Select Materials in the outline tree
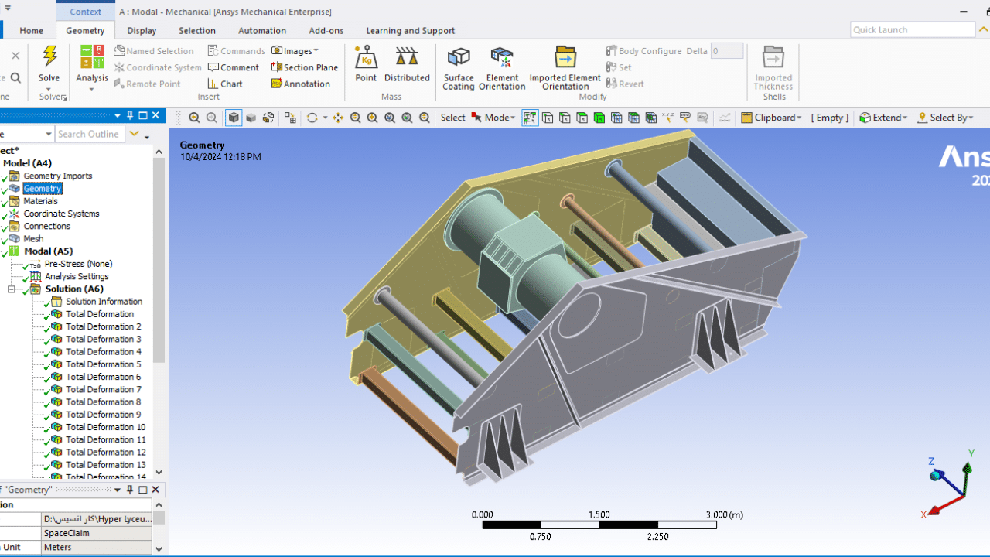Viewport: 990px width, 557px height. coord(40,201)
